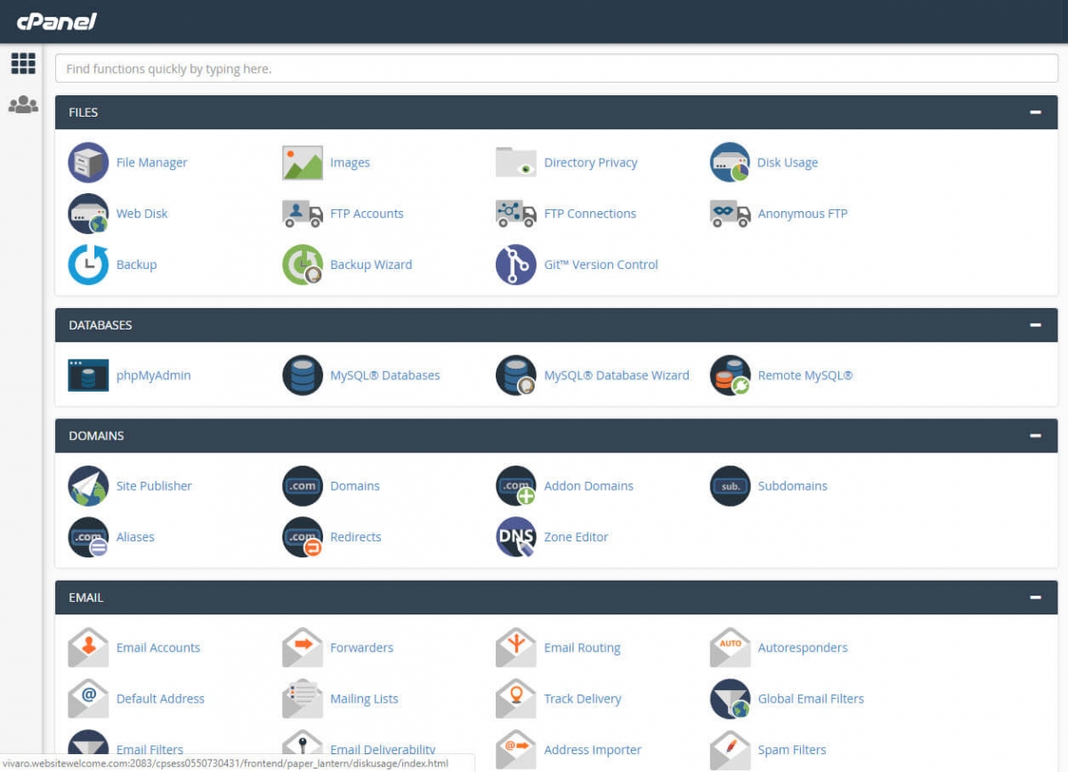
Task: Open the Global Email Filters link
Action: pyautogui.click(x=811, y=699)
